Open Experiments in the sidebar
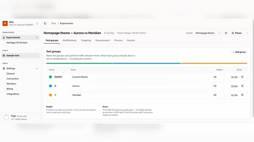This screenshot has width=254, height=142. coord(20,38)
